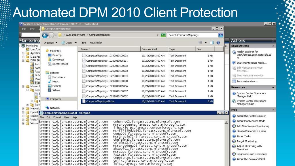Viewport: 295px width, 166px height.
Task: Collapse the DPM 2010 tree node
Action: point(23,61)
